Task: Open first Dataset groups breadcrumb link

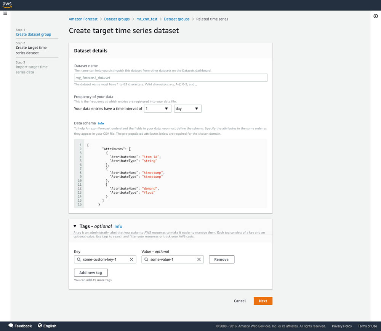Action: tap(117, 19)
